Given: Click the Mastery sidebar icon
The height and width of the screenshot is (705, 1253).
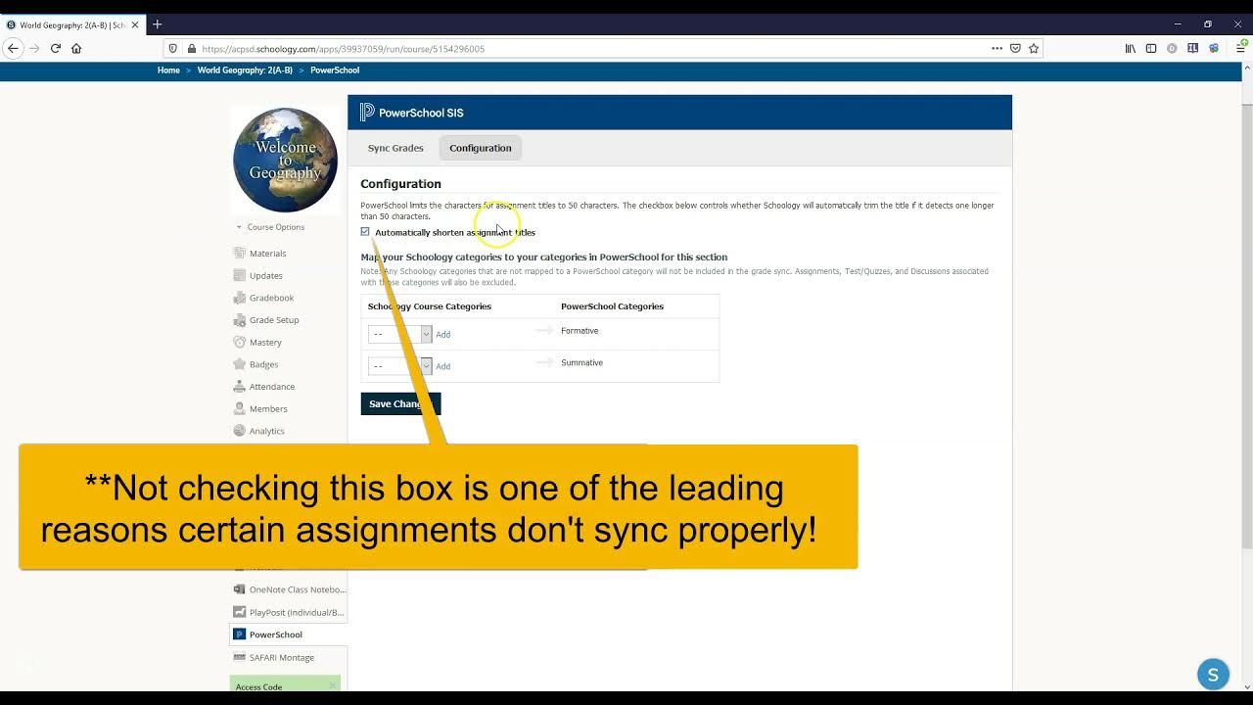Looking at the screenshot, I should (240, 343).
